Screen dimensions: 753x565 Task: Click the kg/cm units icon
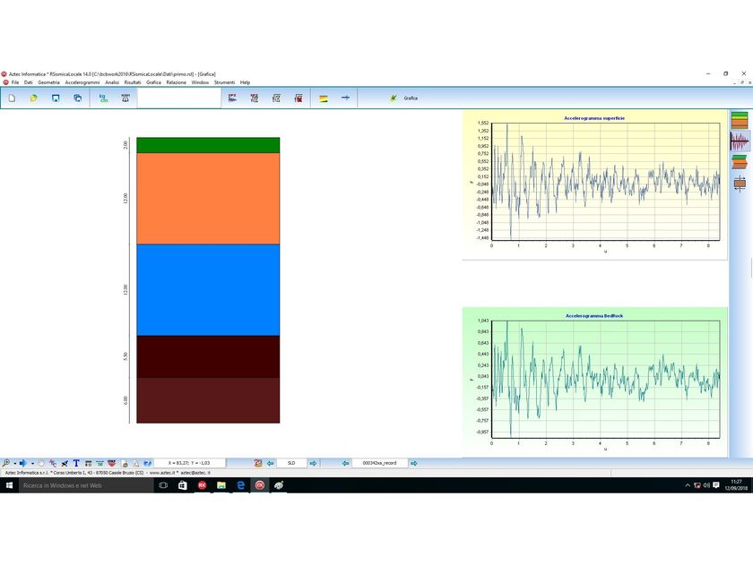(x=103, y=98)
